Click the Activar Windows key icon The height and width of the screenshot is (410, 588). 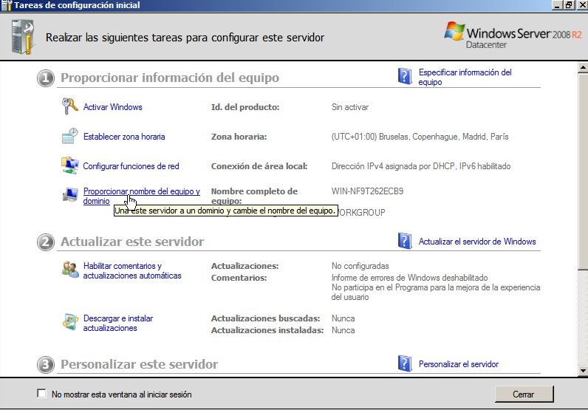(69, 106)
